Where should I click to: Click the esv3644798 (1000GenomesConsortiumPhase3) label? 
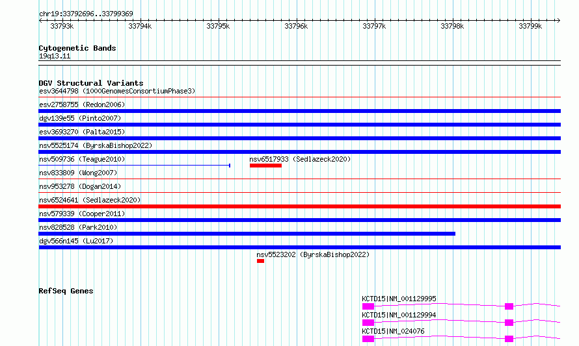tap(117, 91)
